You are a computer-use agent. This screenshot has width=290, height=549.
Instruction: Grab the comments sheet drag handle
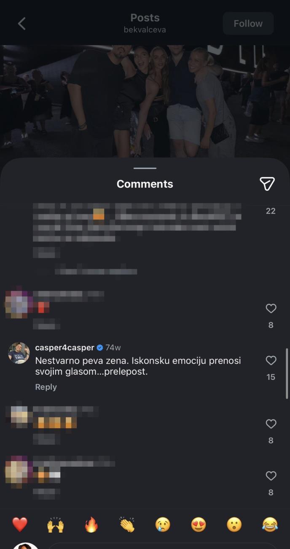click(145, 168)
